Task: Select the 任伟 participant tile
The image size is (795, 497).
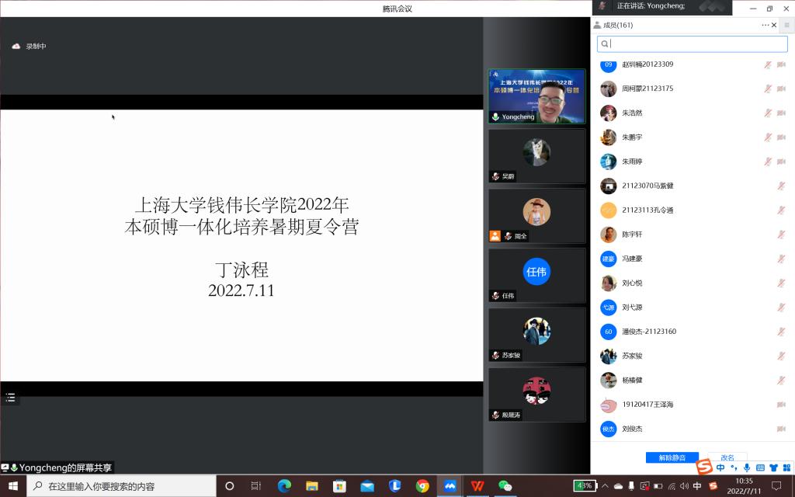Action: point(536,275)
